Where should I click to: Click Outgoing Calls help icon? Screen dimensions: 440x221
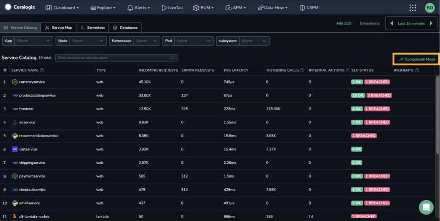point(302,70)
